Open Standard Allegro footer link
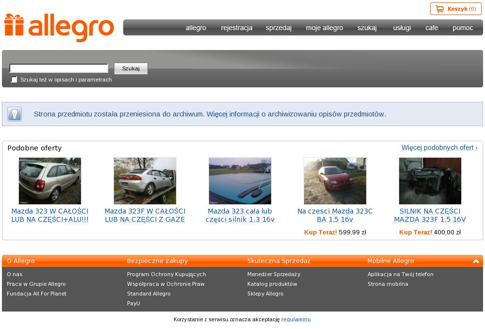 [149, 294]
